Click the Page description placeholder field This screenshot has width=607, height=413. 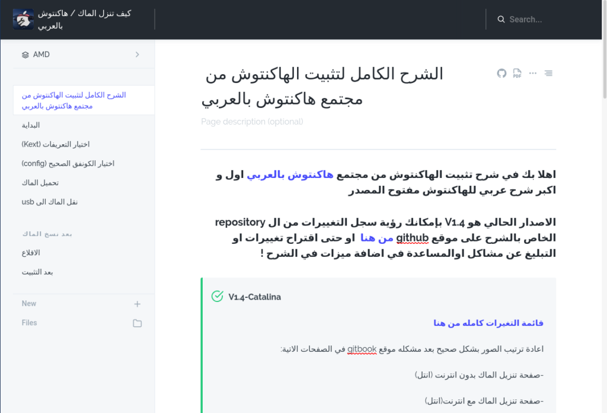(x=252, y=122)
